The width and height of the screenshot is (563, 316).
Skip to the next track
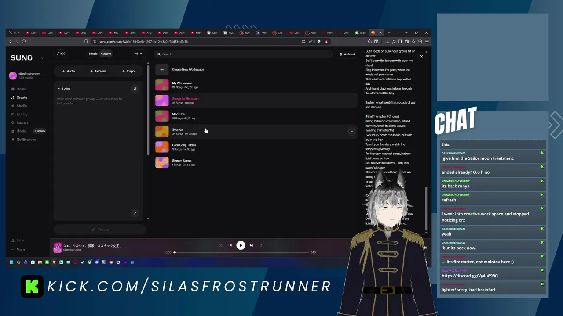click(251, 245)
